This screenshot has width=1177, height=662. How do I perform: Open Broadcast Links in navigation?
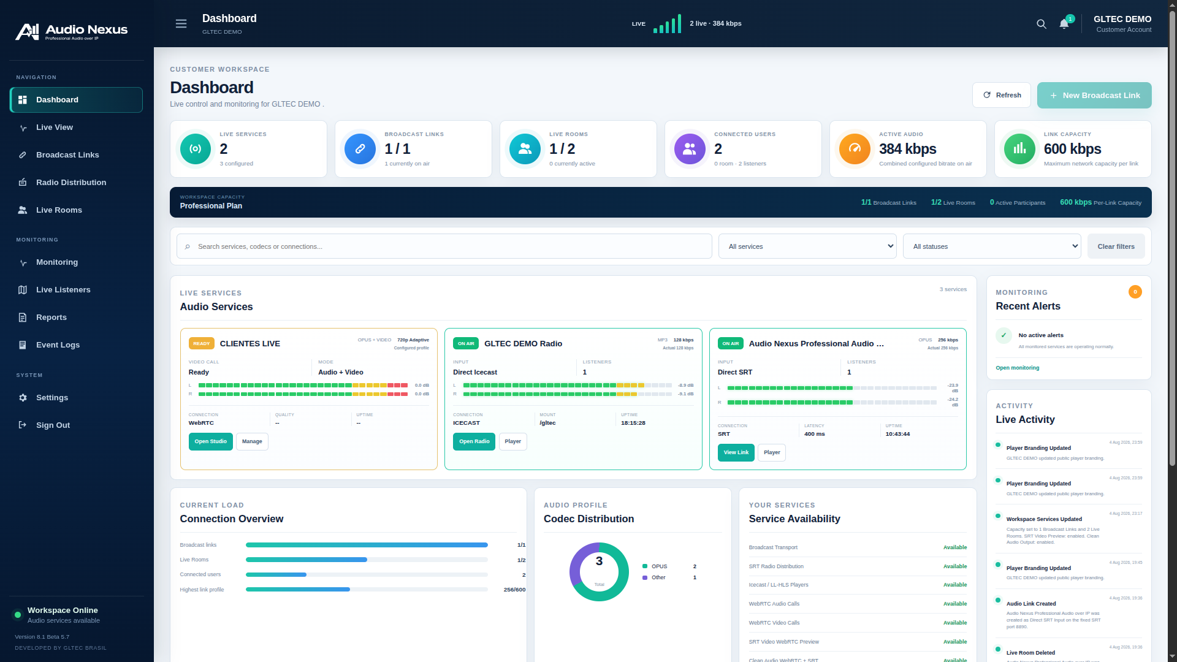(x=76, y=155)
